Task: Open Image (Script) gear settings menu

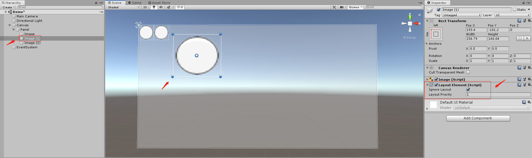Action: (529, 79)
